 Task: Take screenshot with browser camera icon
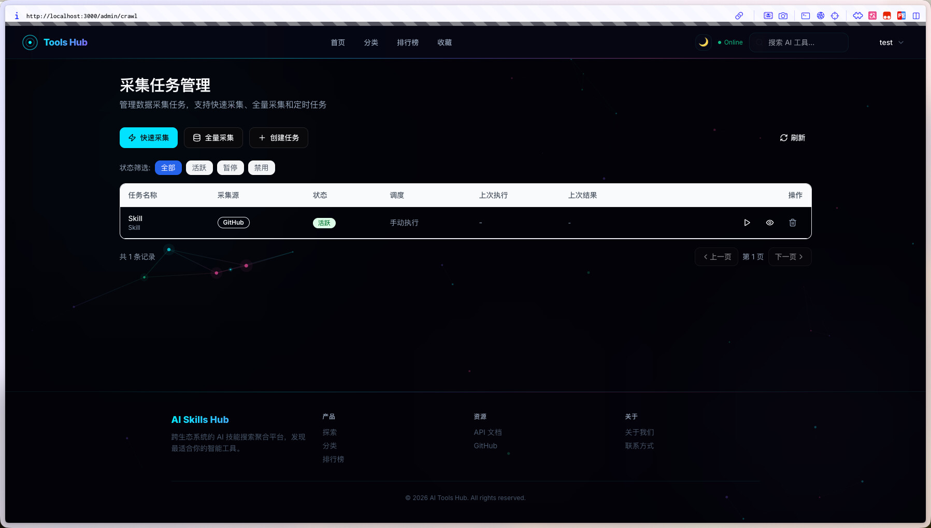(783, 16)
